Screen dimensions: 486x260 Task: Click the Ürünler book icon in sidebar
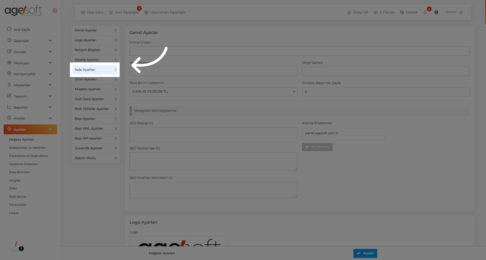pos(9,51)
